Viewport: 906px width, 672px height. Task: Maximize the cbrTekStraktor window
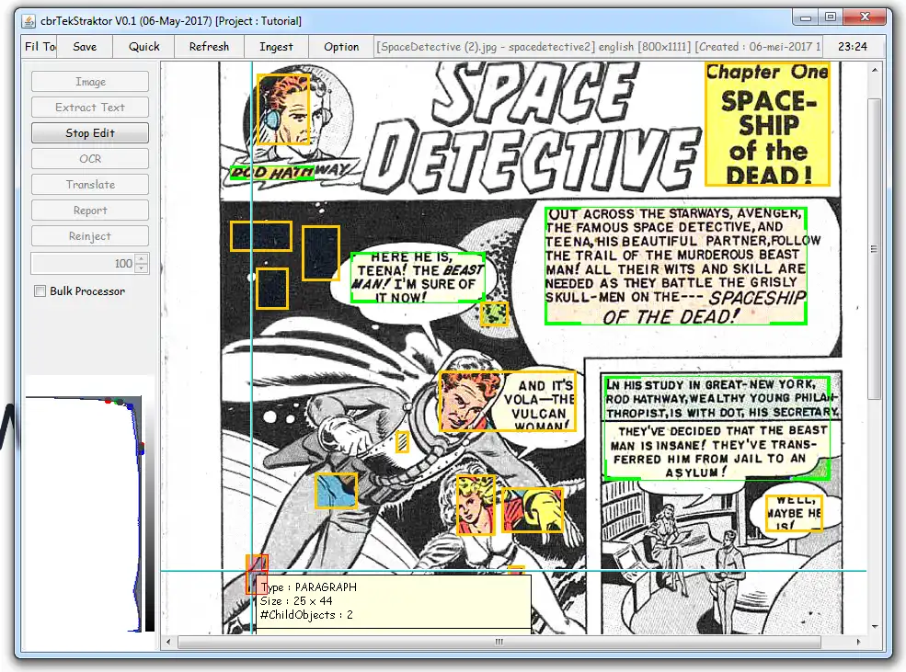point(831,17)
